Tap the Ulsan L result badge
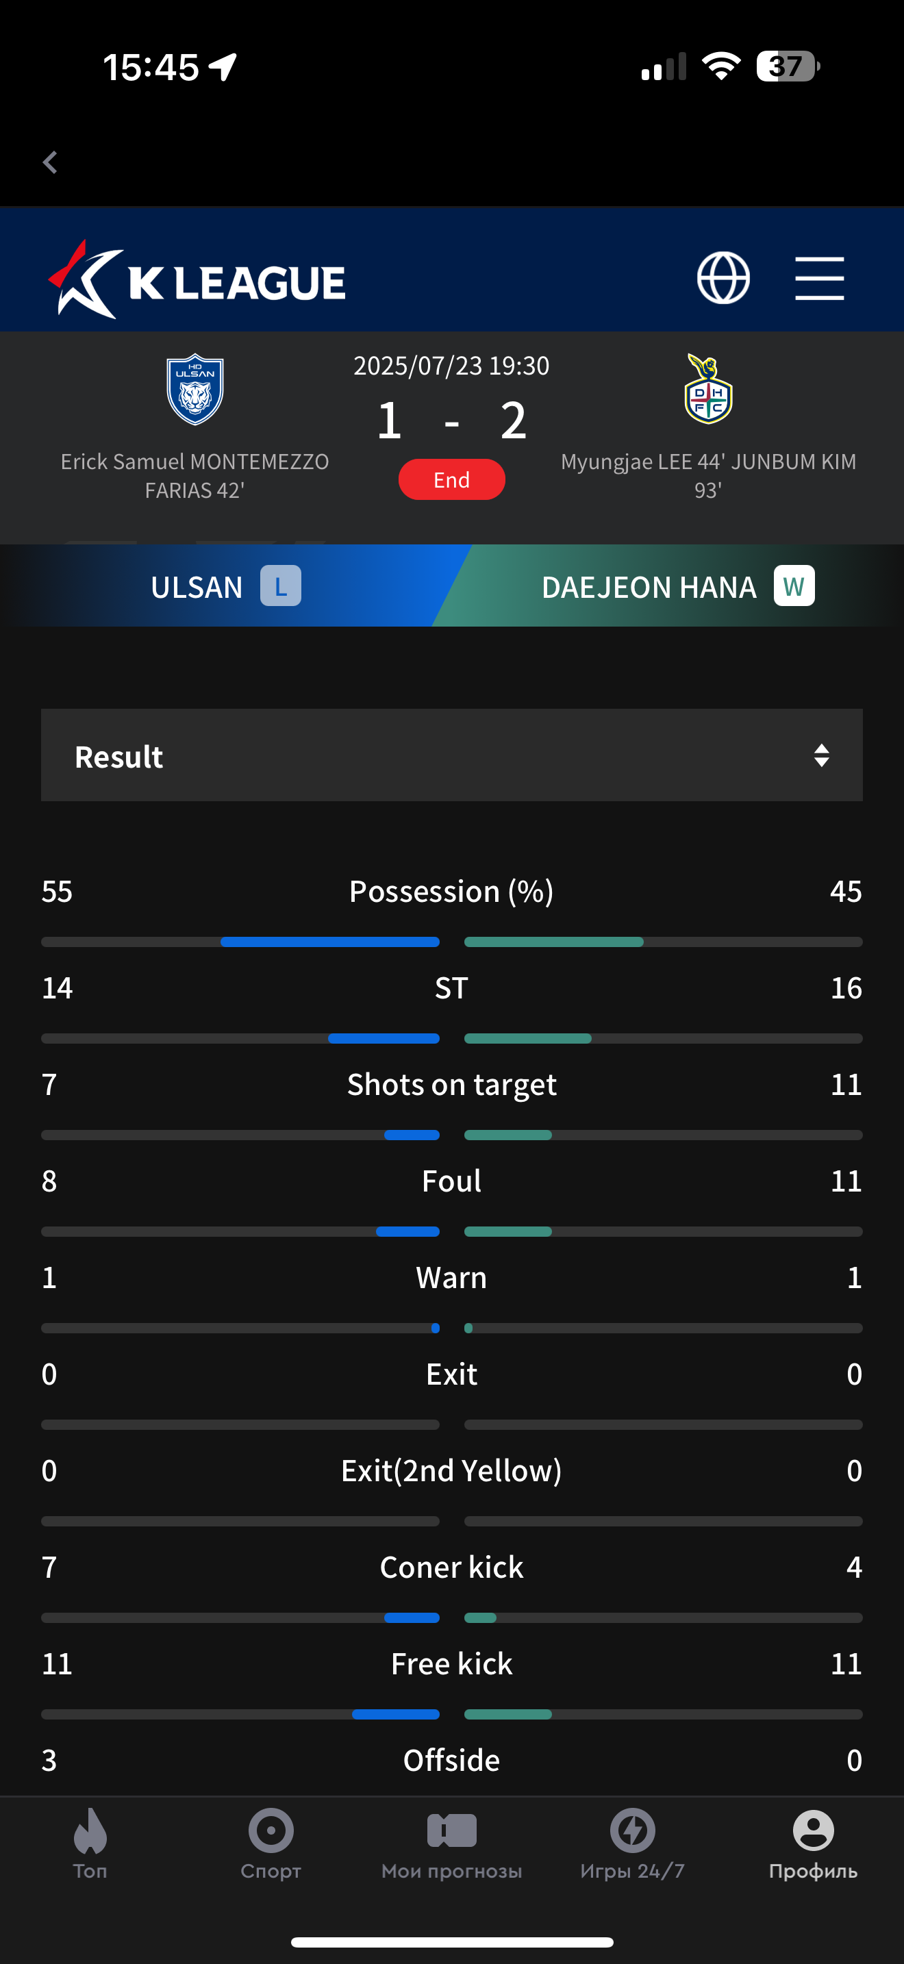The height and width of the screenshot is (1964, 904). coord(281,586)
